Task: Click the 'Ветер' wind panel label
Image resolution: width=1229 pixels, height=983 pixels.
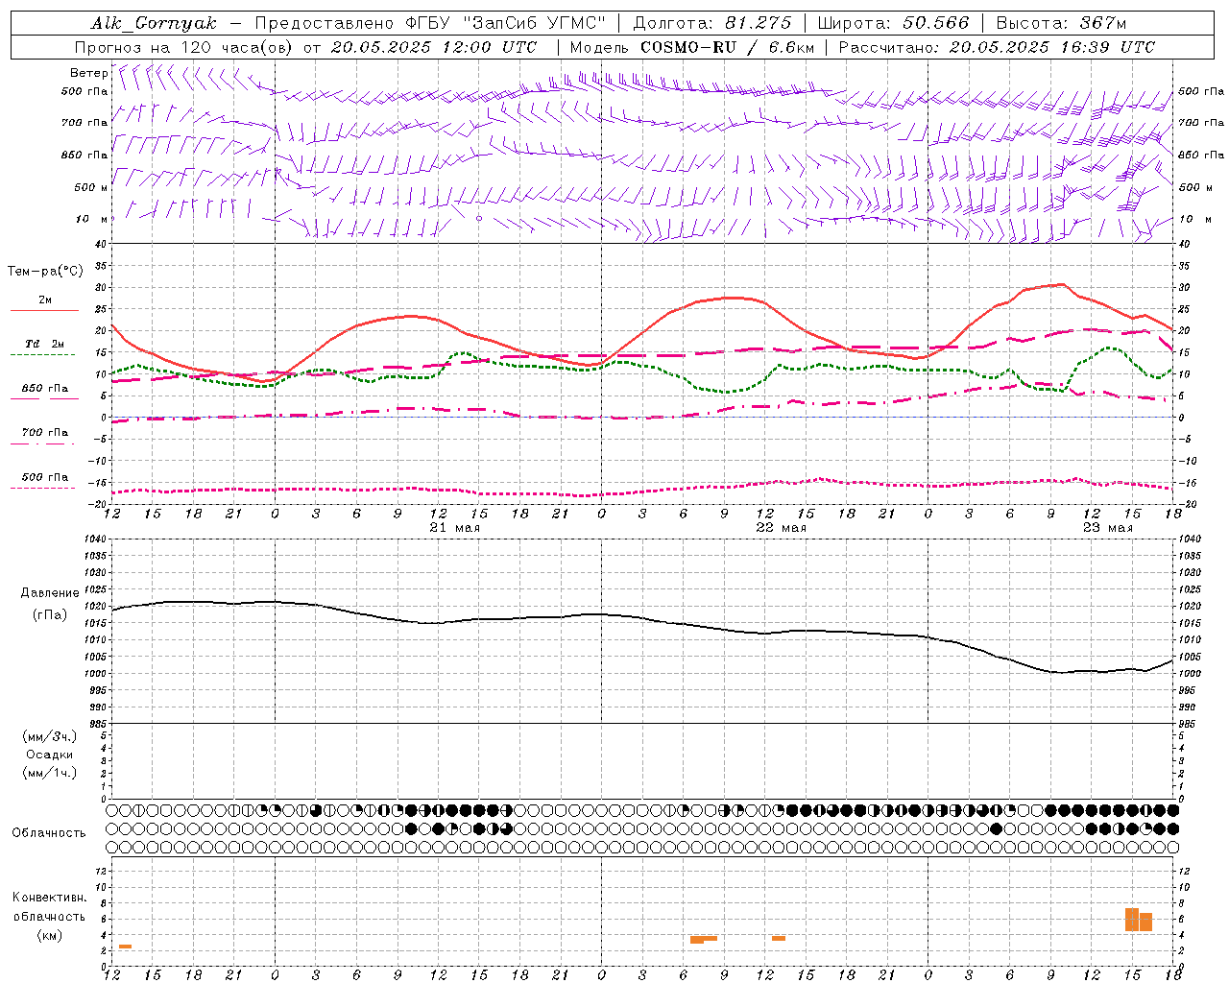Action: pyautogui.click(x=88, y=73)
